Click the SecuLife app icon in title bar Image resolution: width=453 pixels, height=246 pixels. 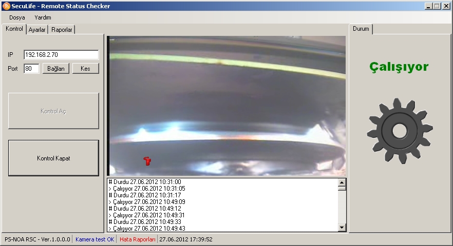click(6, 6)
